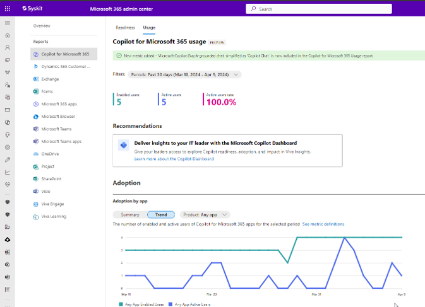Click the Enabled users count 5
Viewport: 425px width, 307px height.
(x=119, y=102)
